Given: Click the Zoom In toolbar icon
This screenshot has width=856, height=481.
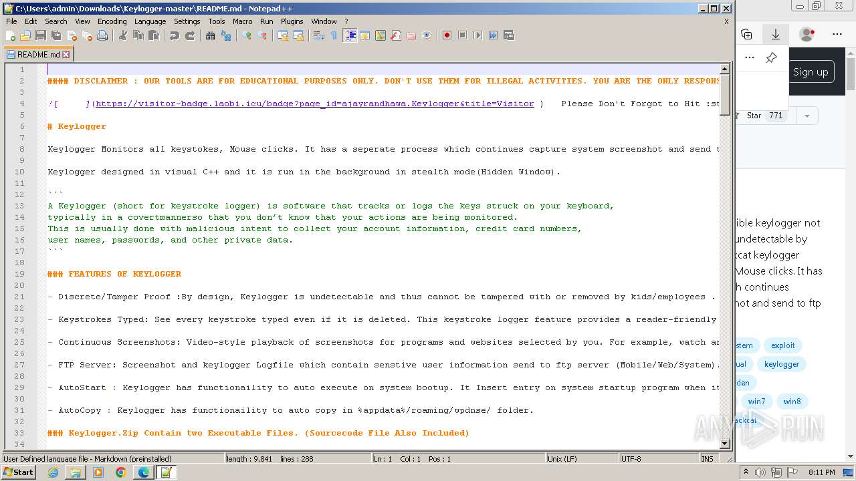Looking at the screenshot, I should coord(247,35).
